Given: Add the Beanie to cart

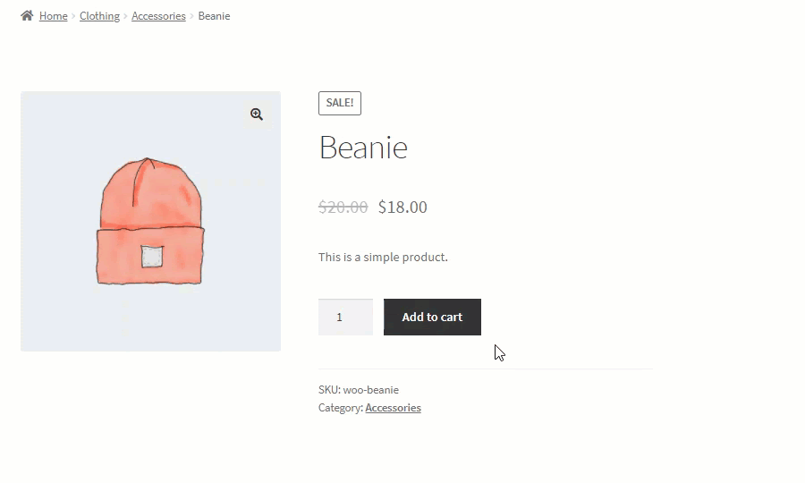Looking at the screenshot, I should tap(432, 318).
